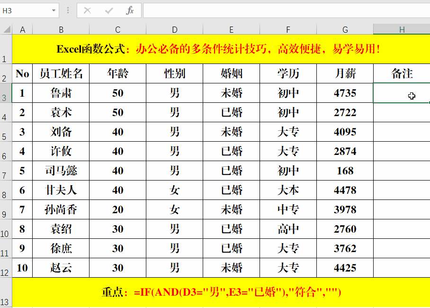
Task: Click education cell '中专' for 孙尚香
Action: tap(288, 210)
